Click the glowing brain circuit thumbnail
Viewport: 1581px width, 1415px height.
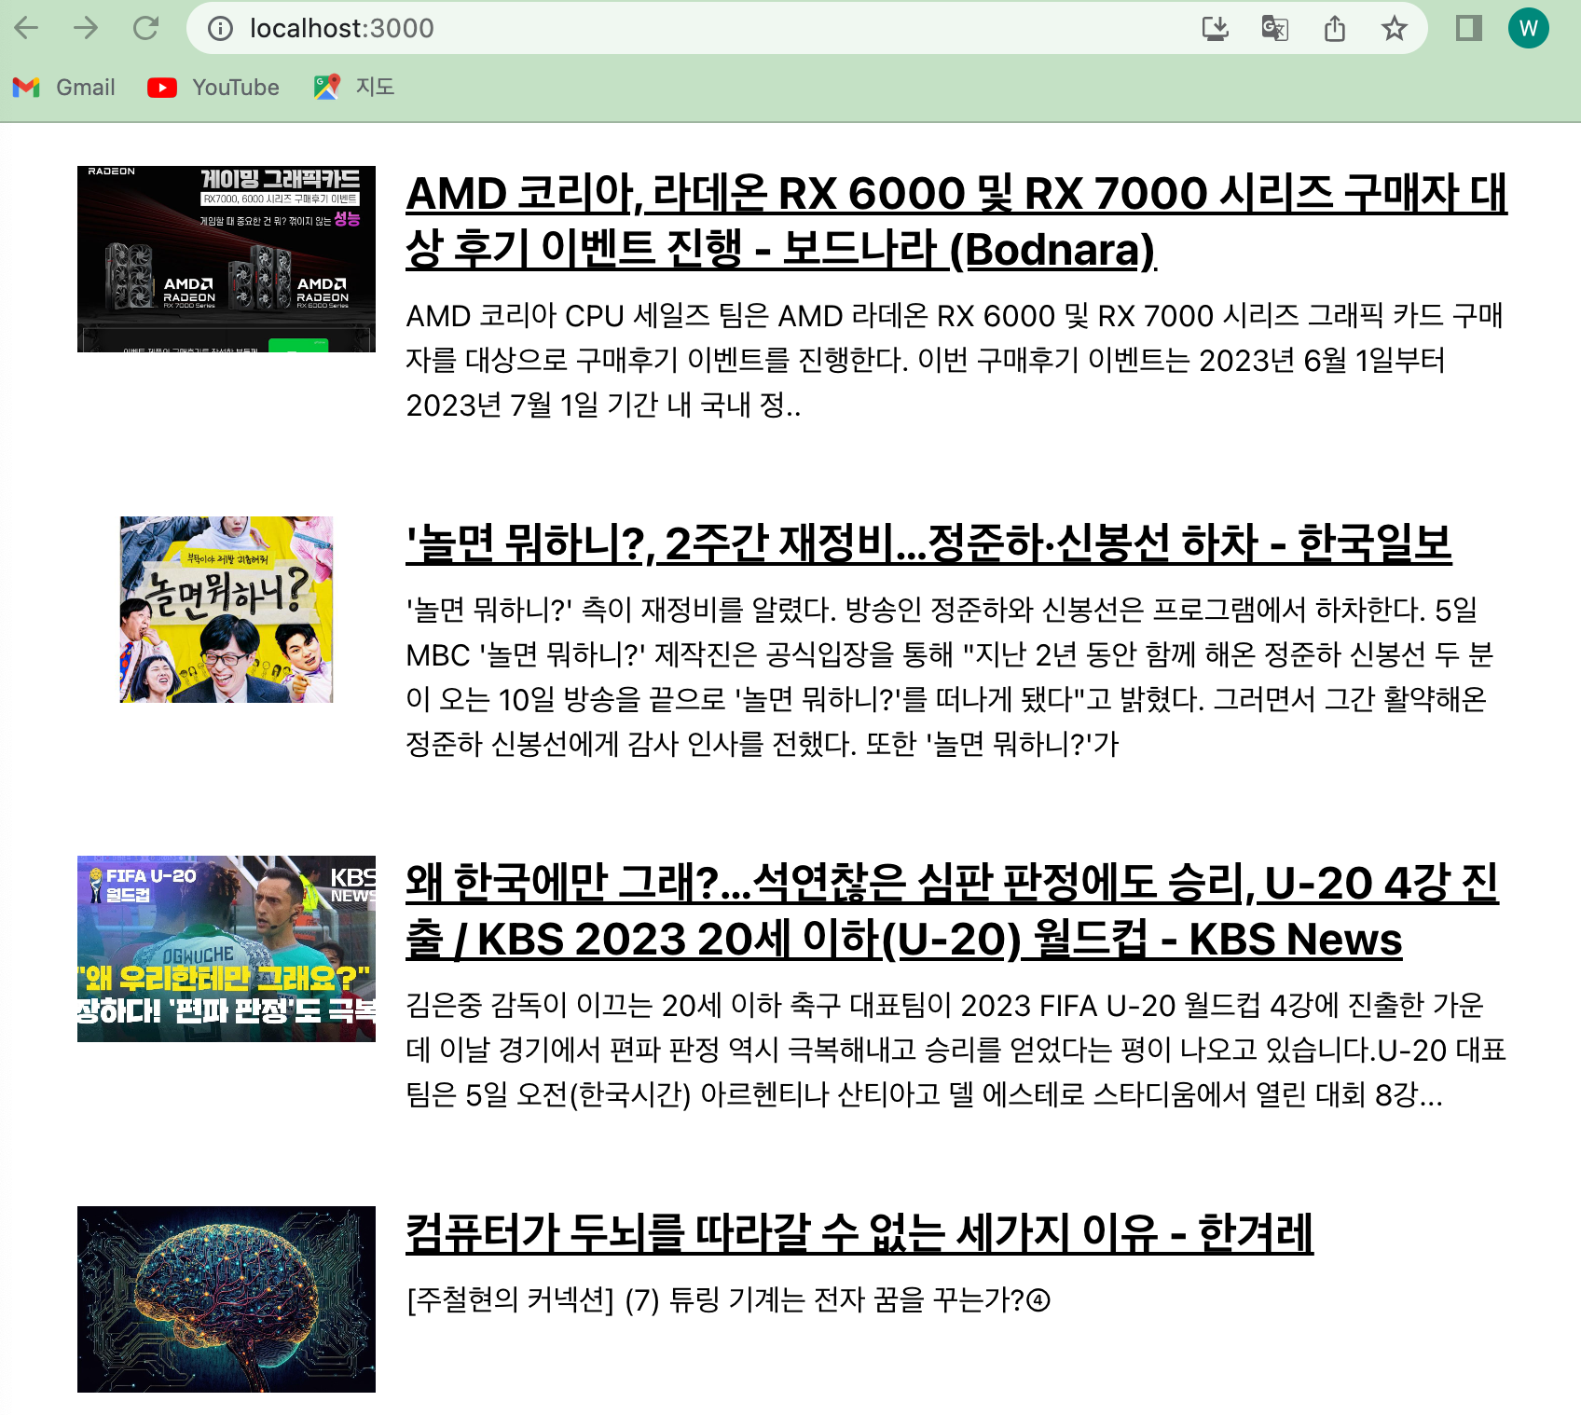click(x=227, y=1299)
